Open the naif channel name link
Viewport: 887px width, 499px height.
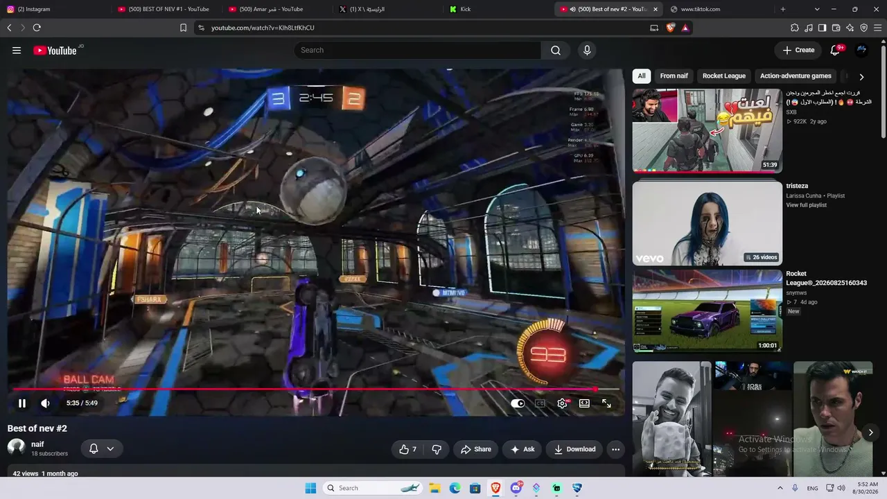pyautogui.click(x=37, y=444)
